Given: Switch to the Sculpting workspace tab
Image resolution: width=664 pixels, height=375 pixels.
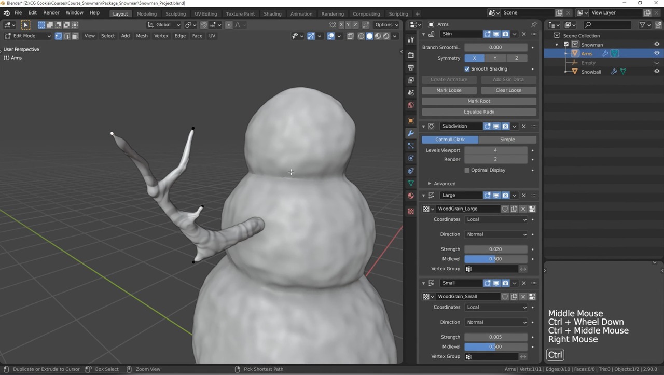Looking at the screenshot, I should pos(175,13).
